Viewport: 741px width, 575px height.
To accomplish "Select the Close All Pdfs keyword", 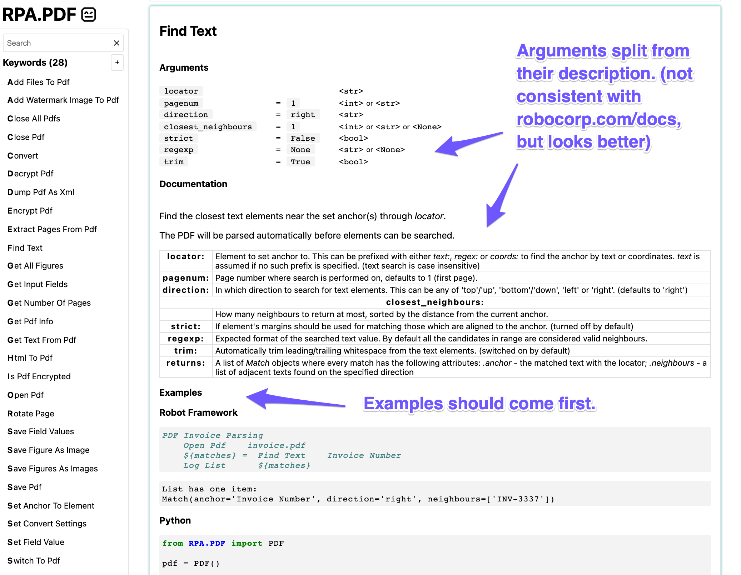I will 34,118.
